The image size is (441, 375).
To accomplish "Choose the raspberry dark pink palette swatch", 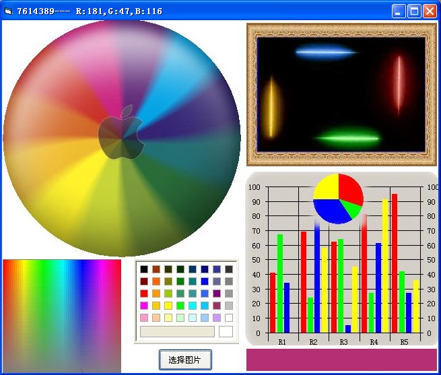I will click(217, 306).
